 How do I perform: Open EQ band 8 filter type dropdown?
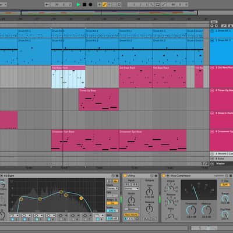click(100, 216)
